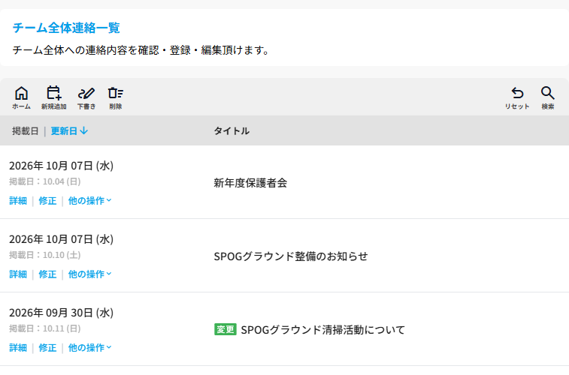Expand 他の操作 for SPOGグラウンド整備のお知らせ

pyautogui.click(x=89, y=274)
